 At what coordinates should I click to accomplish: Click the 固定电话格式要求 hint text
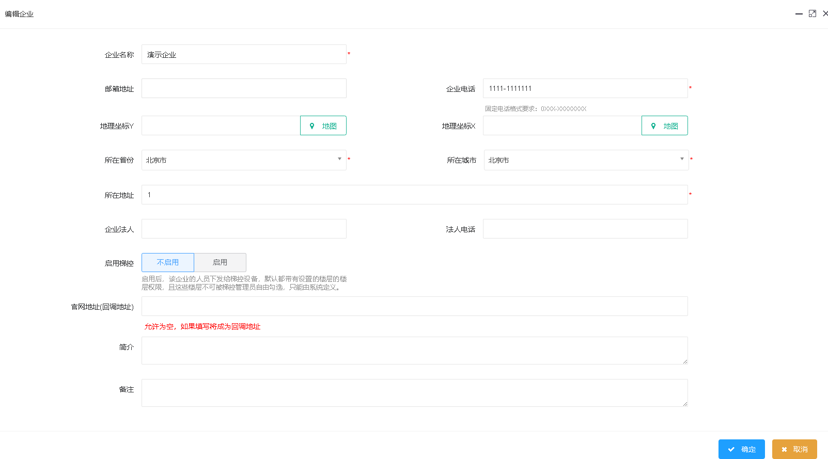[x=536, y=109]
